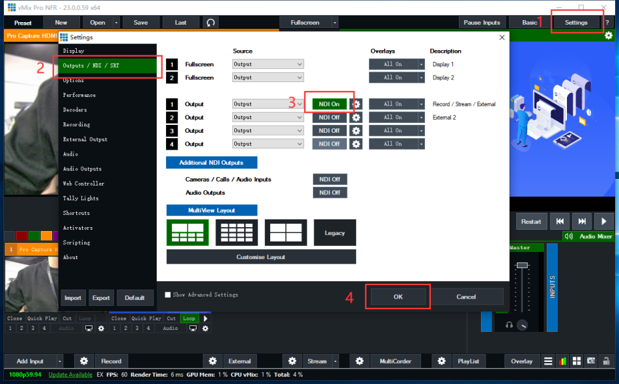Select the three-column MultiView layout icon
619x384 pixels.
click(237, 232)
